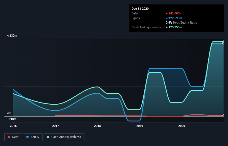
Task: Click the 2016 x-axis label
Action: (13, 126)
